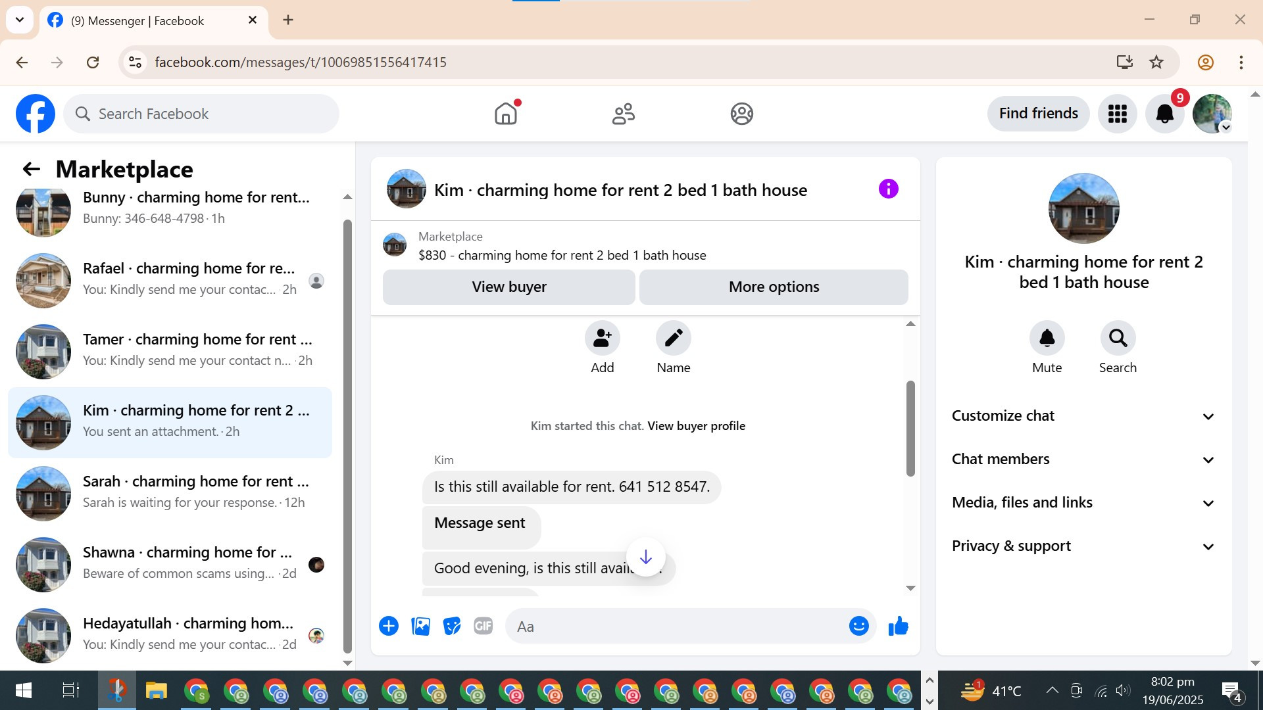1263x710 pixels.
Task: Edit the chat name with pencil icon
Action: [x=673, y=339]
